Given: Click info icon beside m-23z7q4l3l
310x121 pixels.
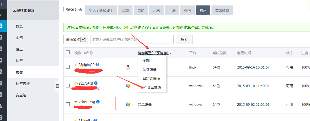Looking at the screenshot, I should coord(96,83).
